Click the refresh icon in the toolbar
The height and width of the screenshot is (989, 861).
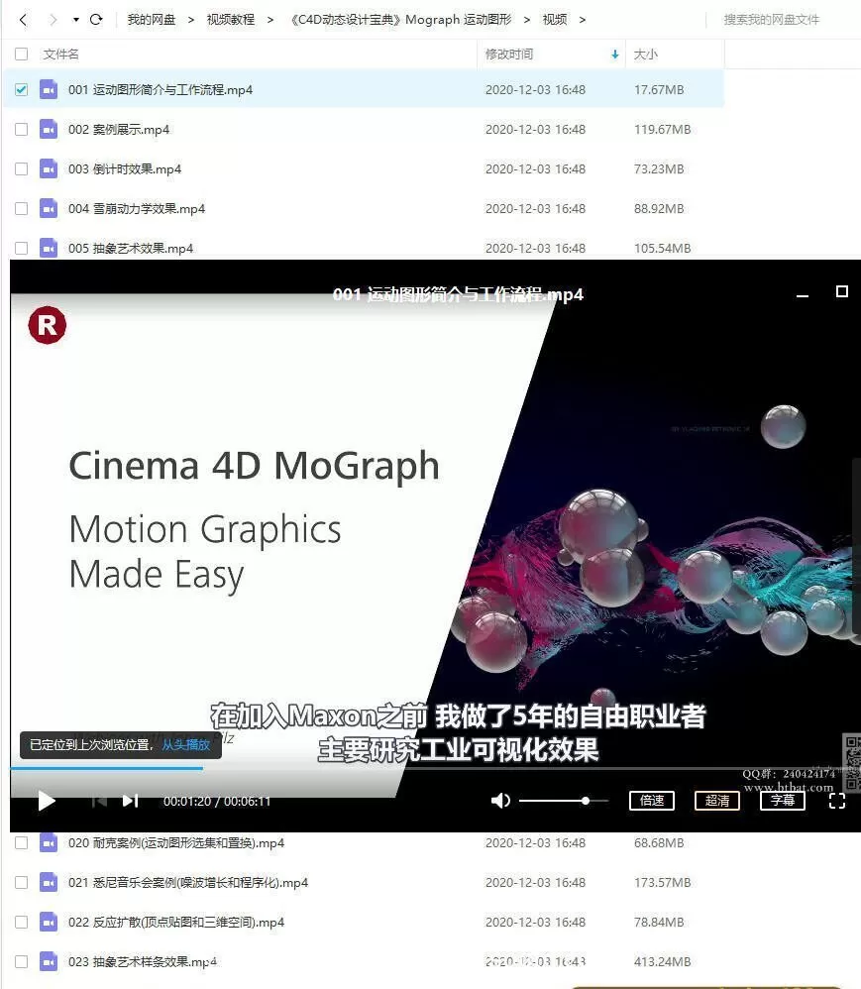click(95, 19)
